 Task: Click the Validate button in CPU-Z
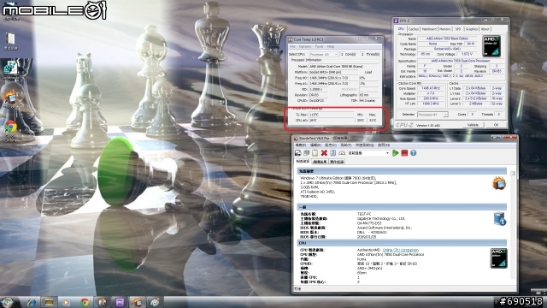coord(473,125)
